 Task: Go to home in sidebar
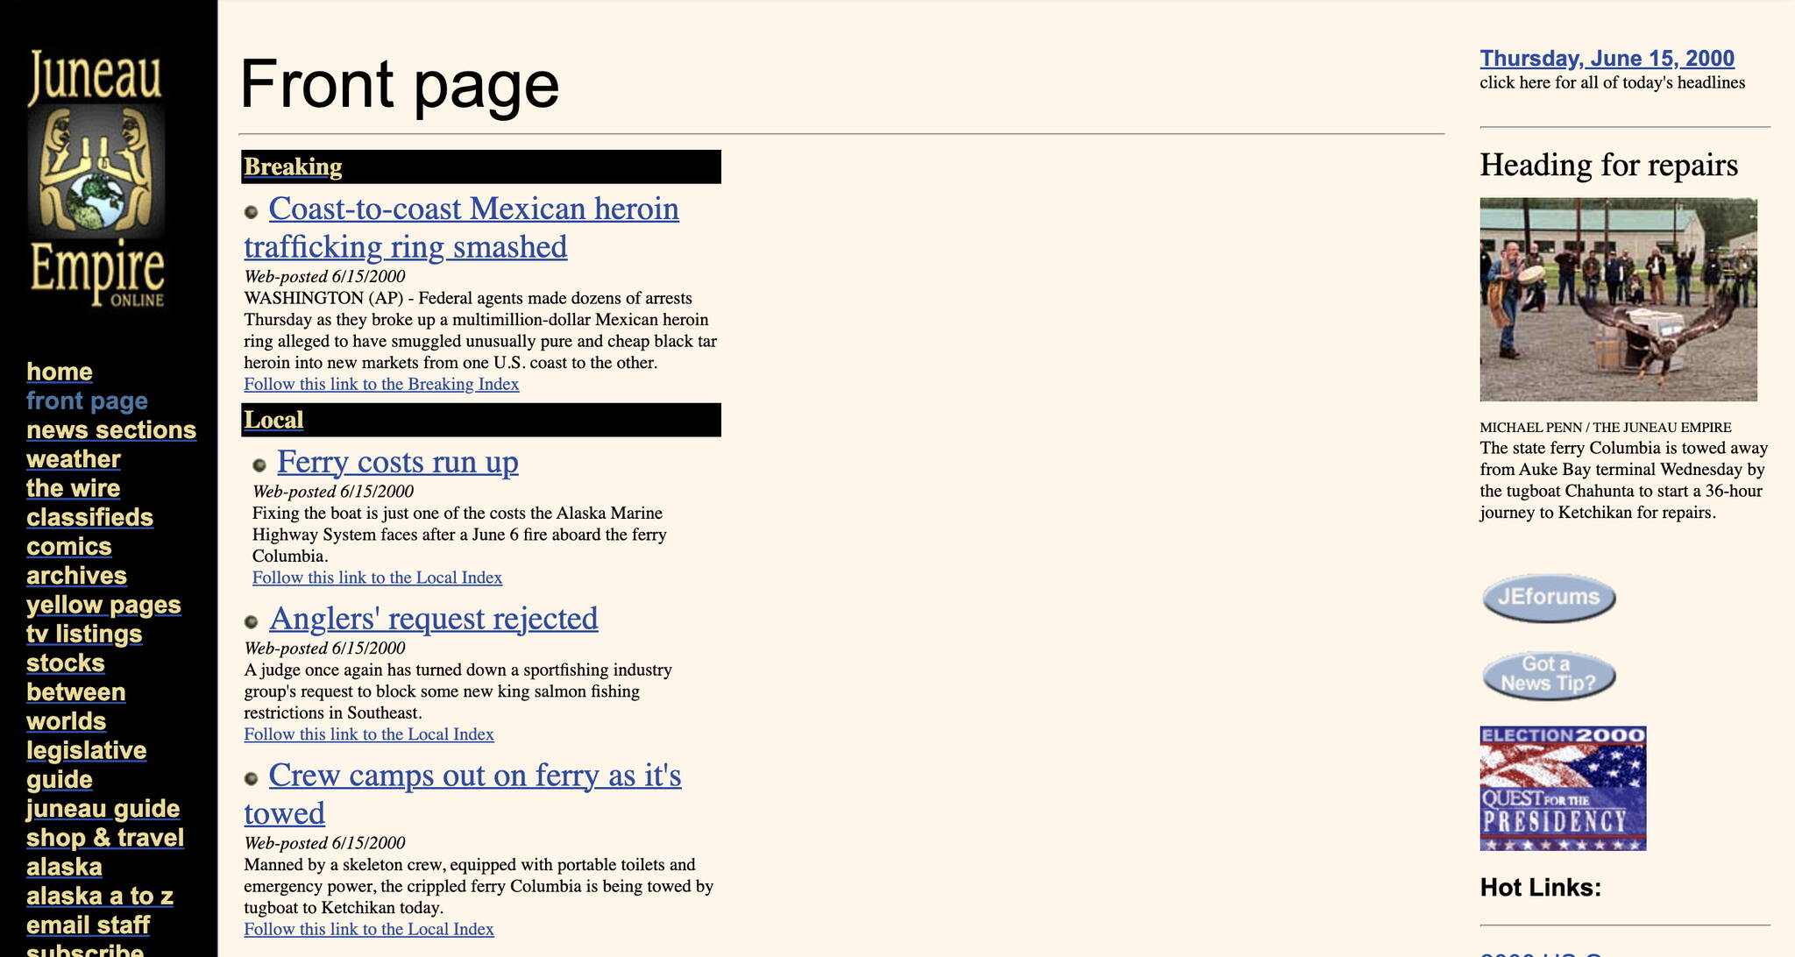59,372
